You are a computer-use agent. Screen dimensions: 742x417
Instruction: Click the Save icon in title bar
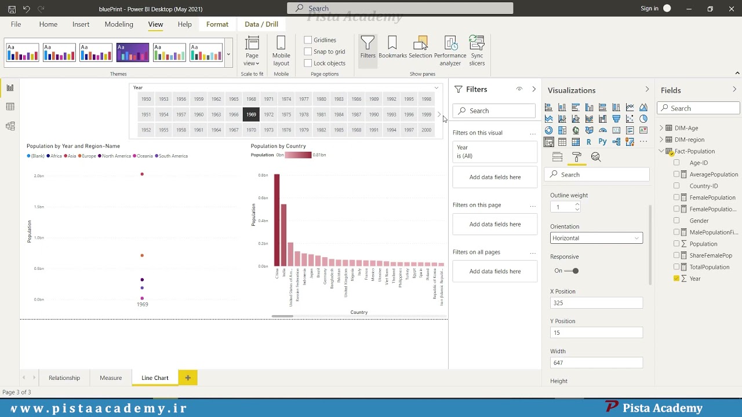(x=12, y=9)
